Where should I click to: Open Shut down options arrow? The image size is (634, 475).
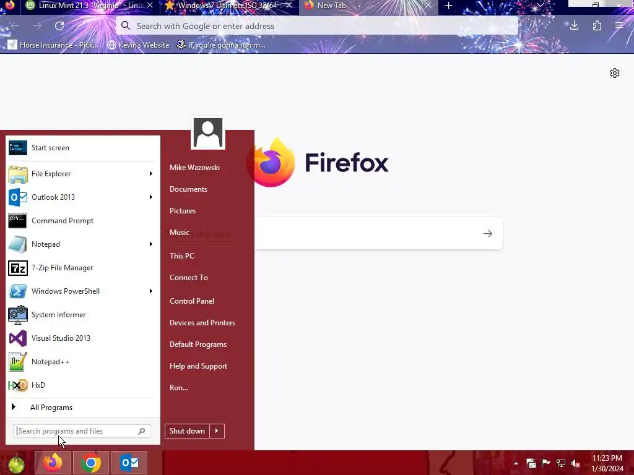tap(217, 431)
